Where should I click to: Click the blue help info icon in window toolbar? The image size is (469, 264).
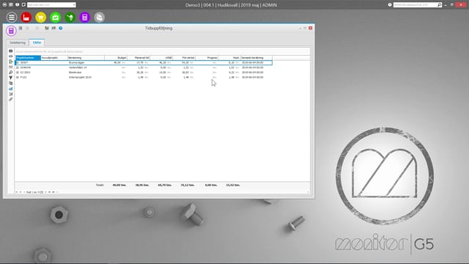tap(60, 28)
